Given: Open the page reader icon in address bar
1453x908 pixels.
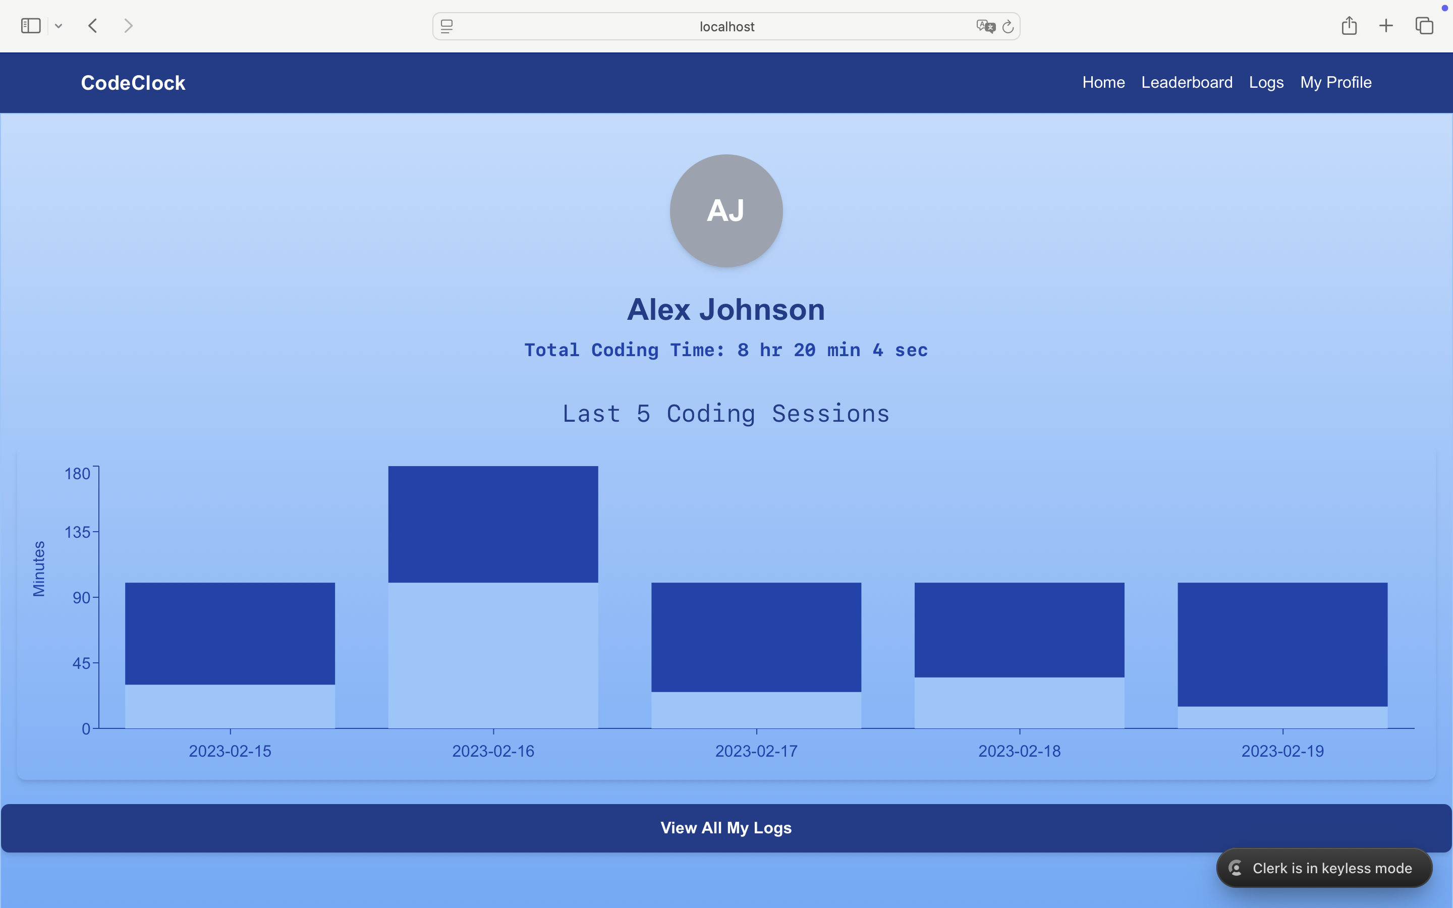Looking at the screenshot, I should 446,26.
